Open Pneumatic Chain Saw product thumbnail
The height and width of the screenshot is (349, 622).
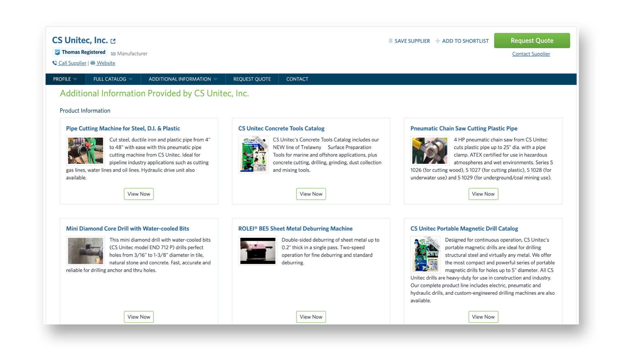pyautogui.click(x=430, y=151)
